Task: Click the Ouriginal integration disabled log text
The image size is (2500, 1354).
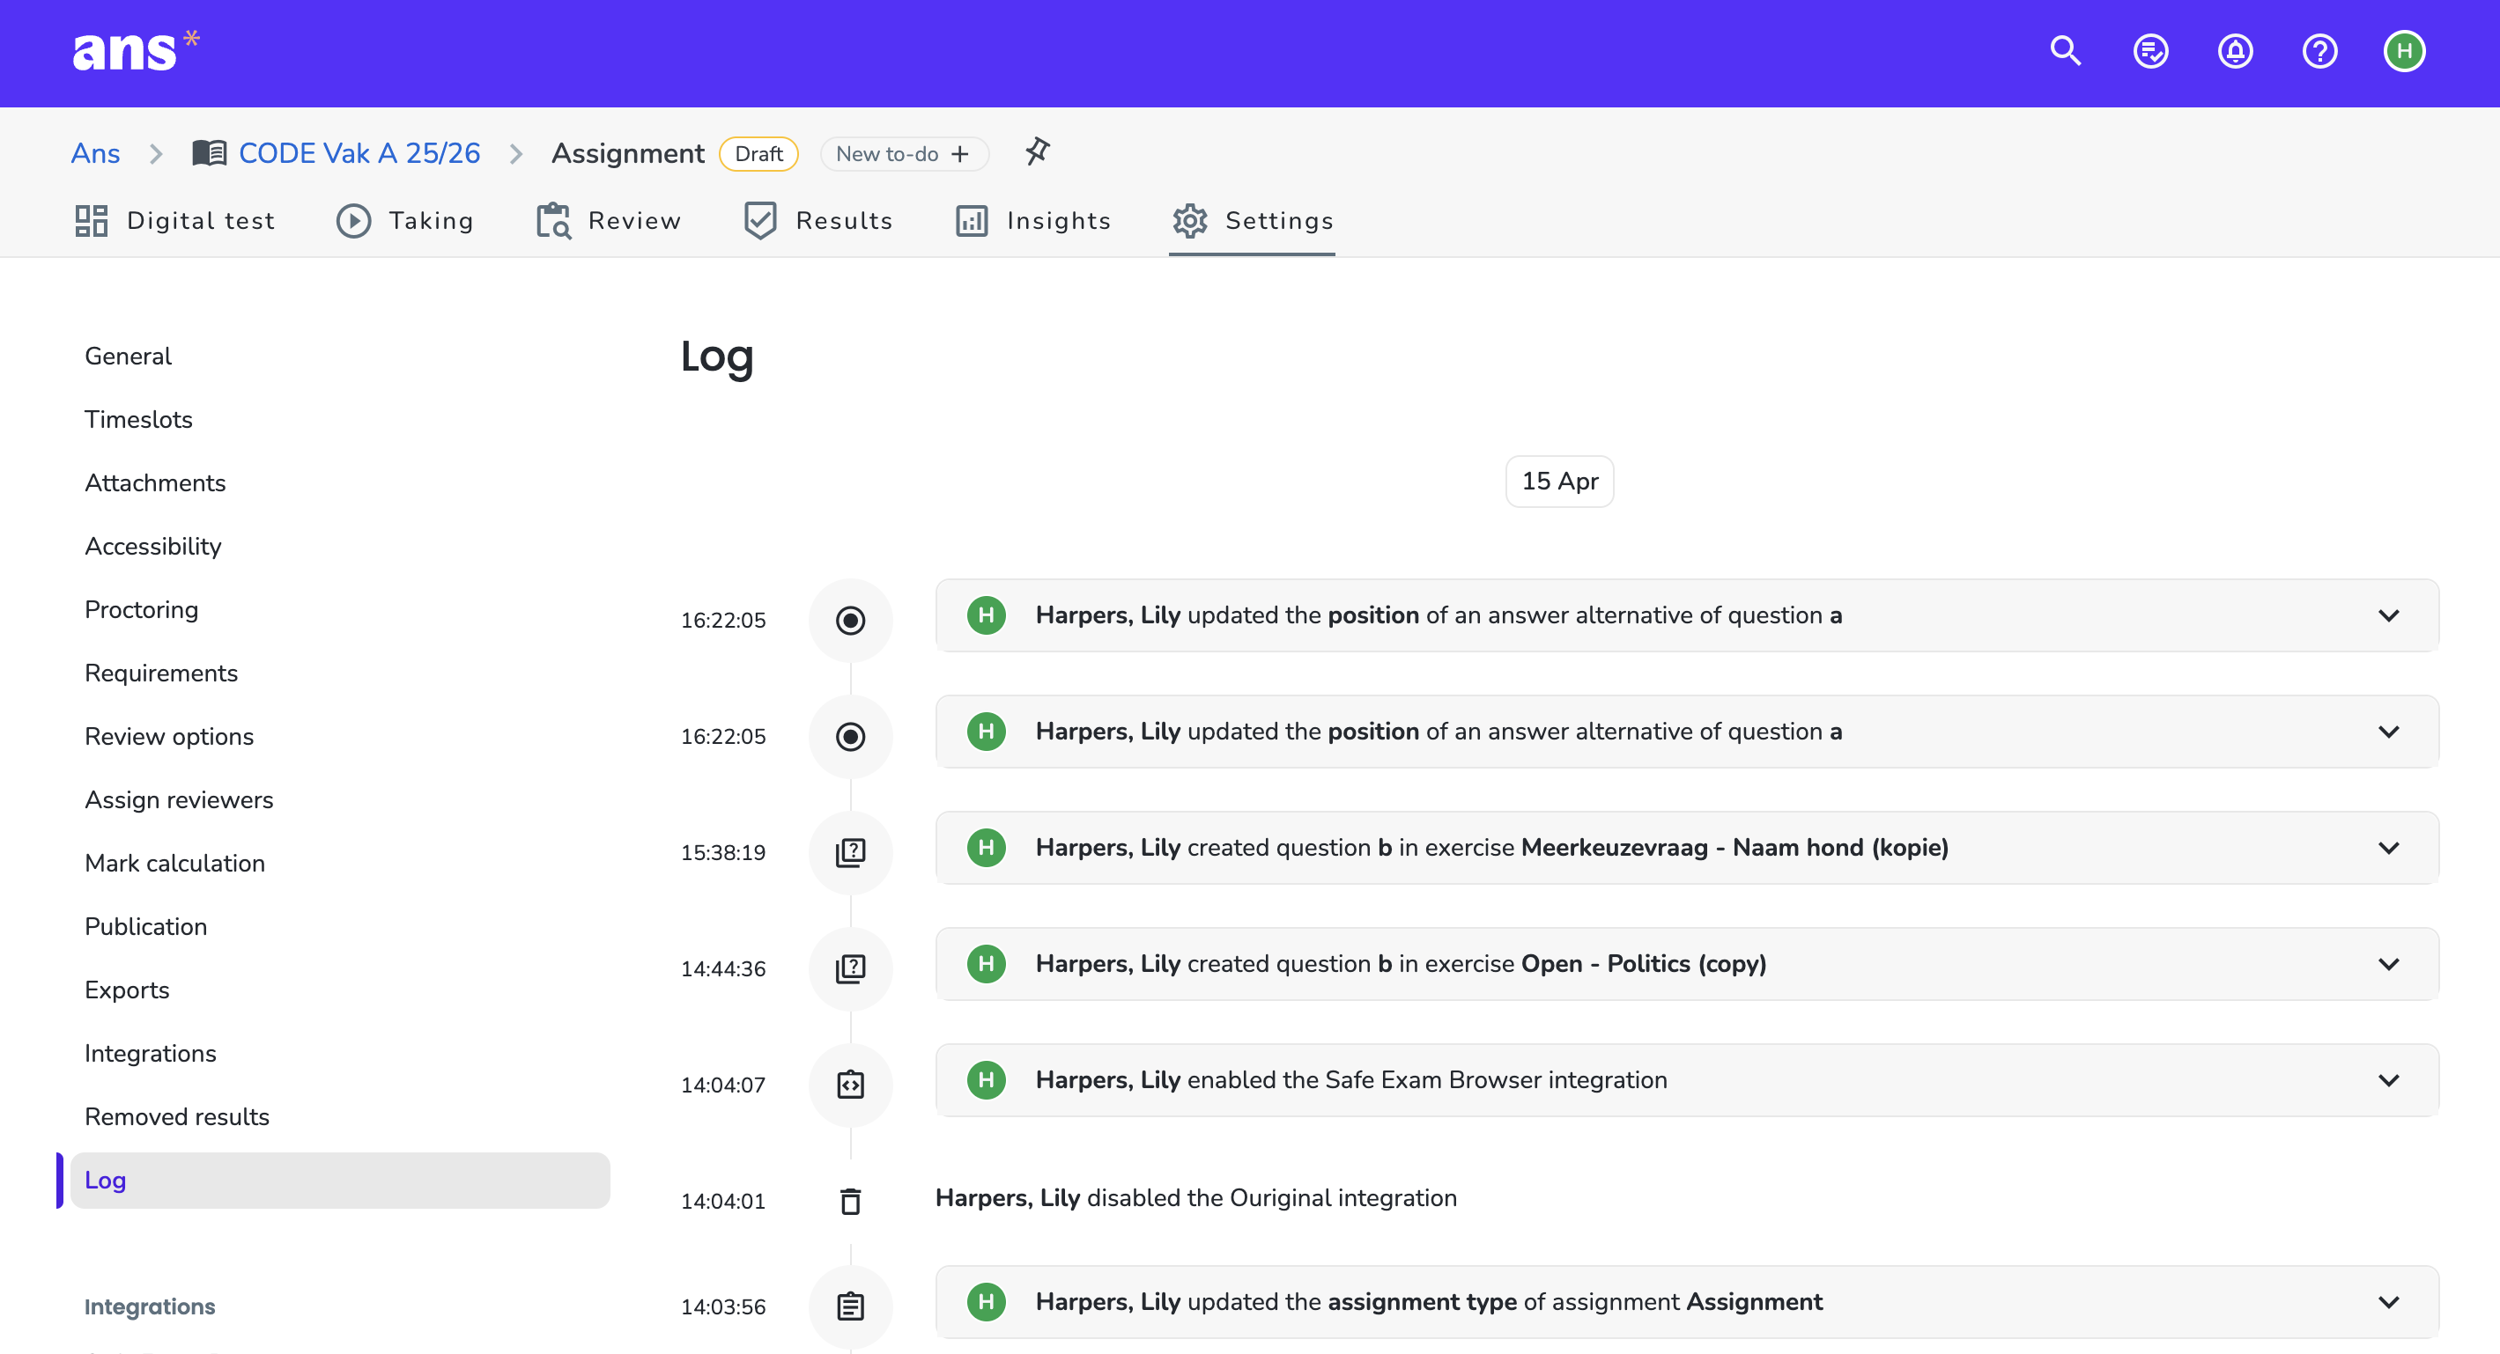Action: pyautogui.click(x=1195, y=1198)
